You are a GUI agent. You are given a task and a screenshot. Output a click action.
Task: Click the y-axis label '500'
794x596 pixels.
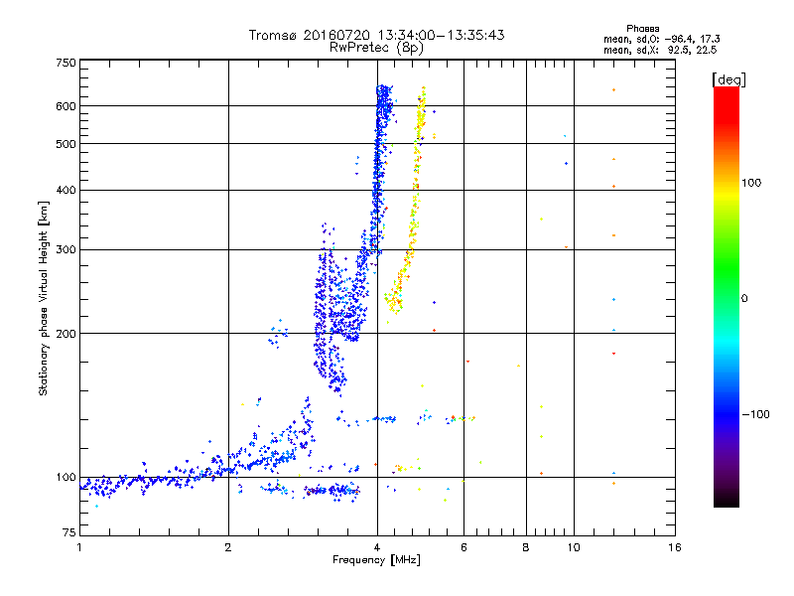pos(66,144)
